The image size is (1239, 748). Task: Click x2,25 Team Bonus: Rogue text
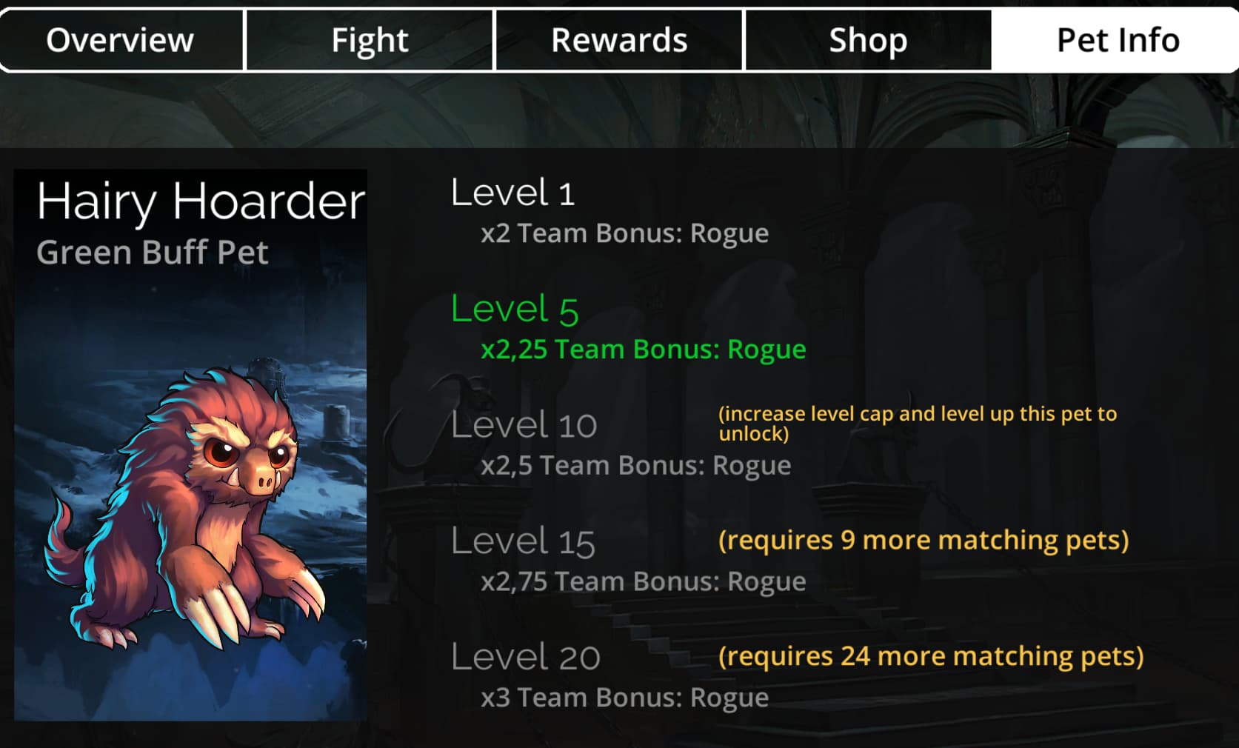(644, 349)
